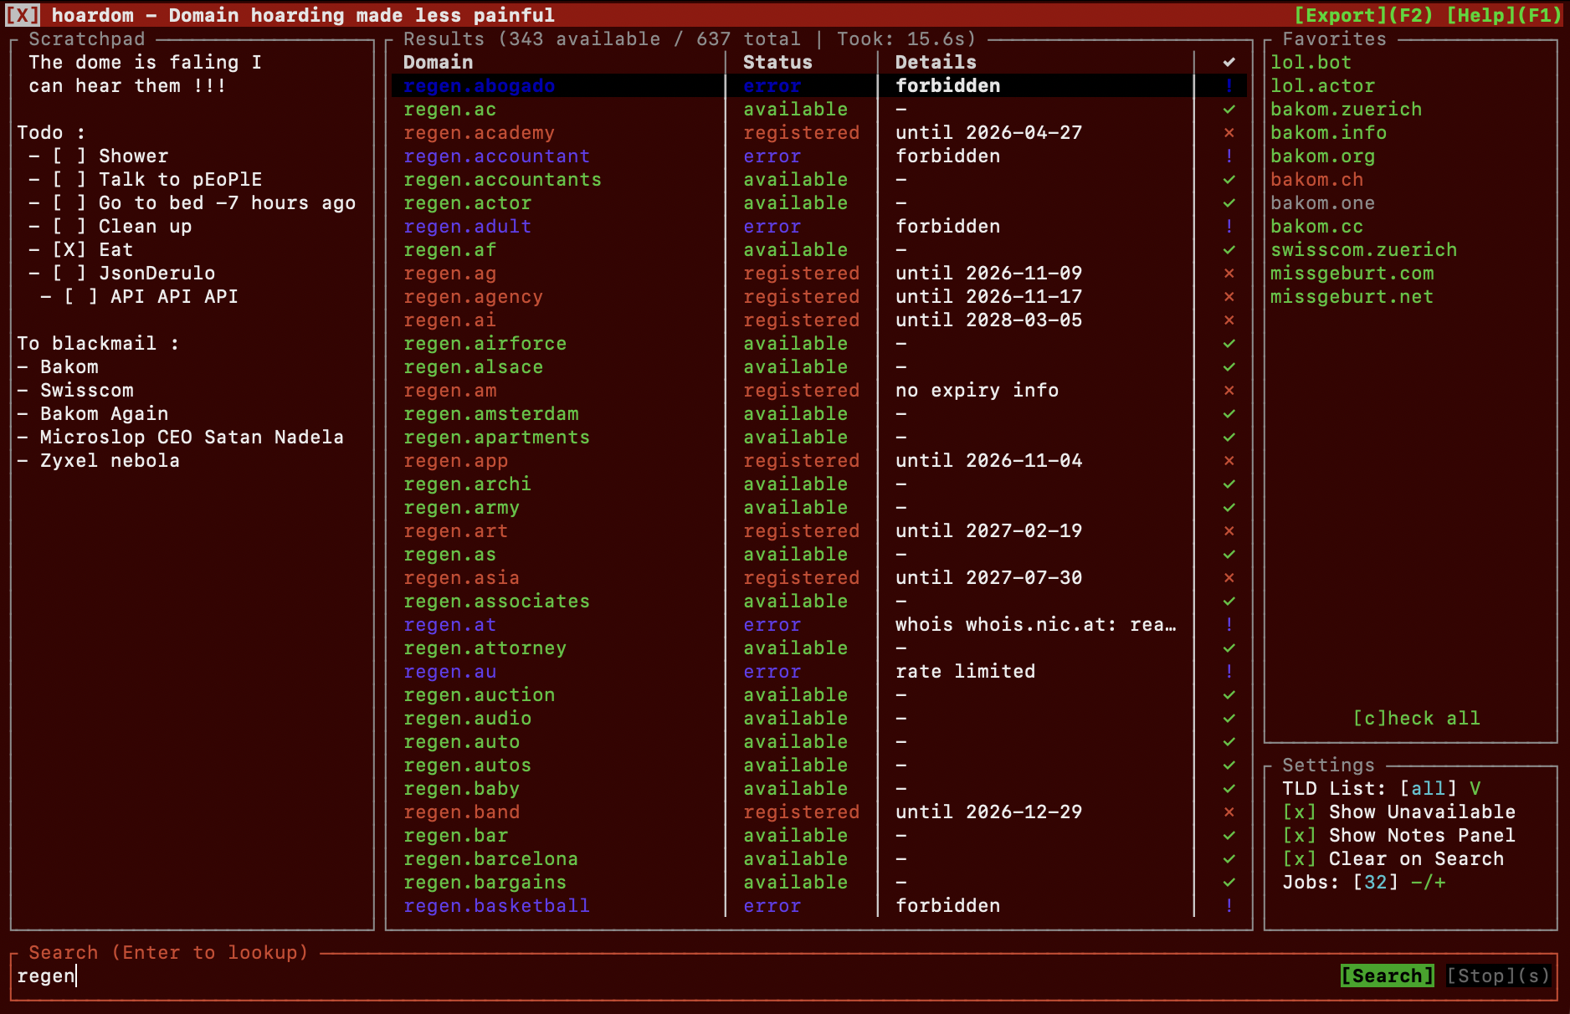Screen dimensions: 1570x1014
Task: Open the Help menu item
Action: coord(1503,15)
